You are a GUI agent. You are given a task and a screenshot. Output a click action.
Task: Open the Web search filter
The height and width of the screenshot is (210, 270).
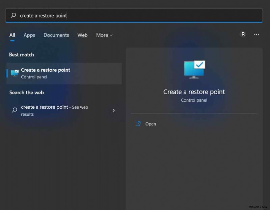[82, 35]
